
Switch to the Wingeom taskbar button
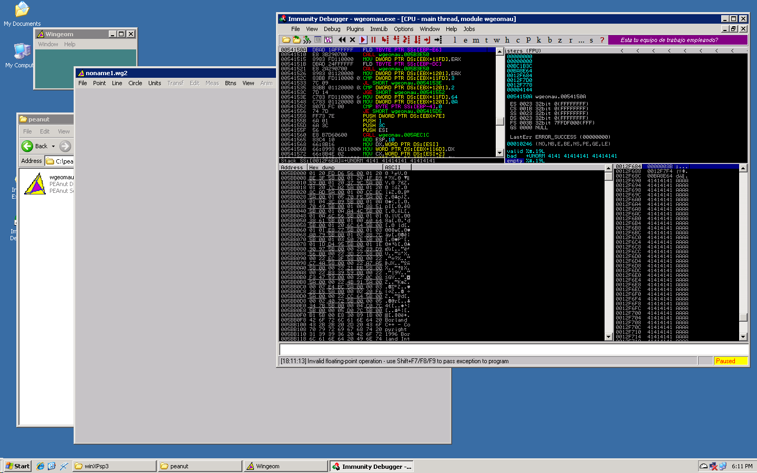click(x=286, y=466)
